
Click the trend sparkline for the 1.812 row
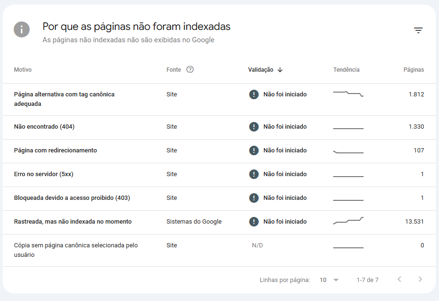[348, 94]
